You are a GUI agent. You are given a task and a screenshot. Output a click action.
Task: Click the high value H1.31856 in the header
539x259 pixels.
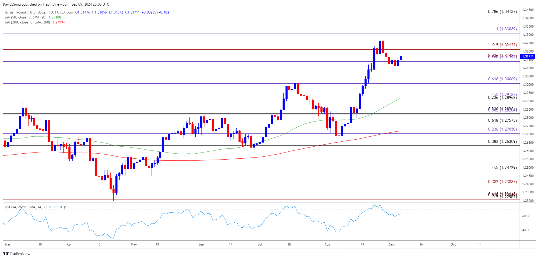pyautogui.click(x=100, y=12)
